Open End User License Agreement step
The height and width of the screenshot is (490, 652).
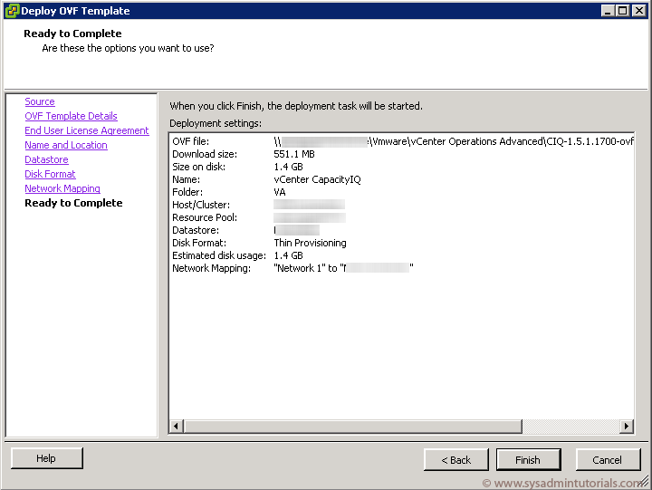click(x=87, y=130)
